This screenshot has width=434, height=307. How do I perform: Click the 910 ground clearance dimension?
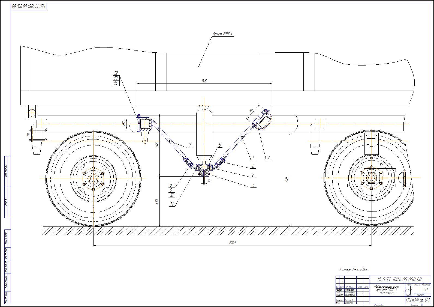point(287,179)
